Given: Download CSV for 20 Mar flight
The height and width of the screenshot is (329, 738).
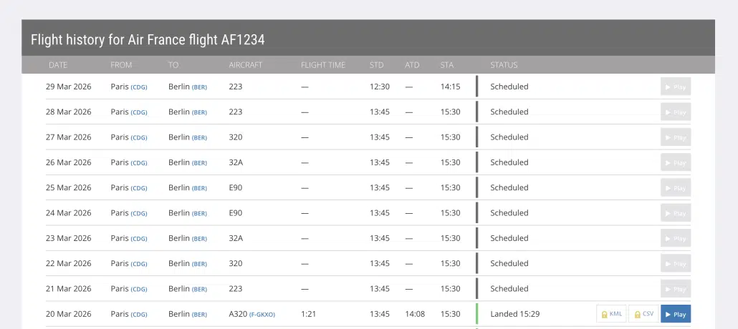Looking at the screenshot, I should [643, 314].
